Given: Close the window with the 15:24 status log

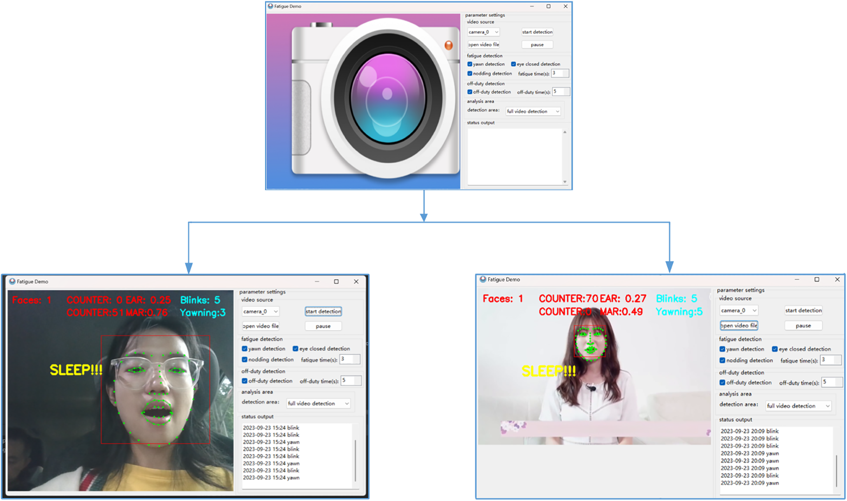Looking at the screenshot, I should coord(356,281).
